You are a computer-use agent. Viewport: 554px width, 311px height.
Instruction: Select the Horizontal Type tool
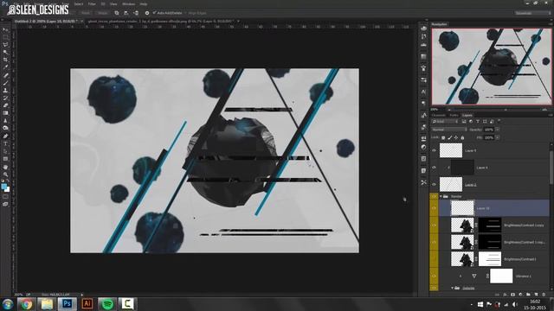(5, 144)
